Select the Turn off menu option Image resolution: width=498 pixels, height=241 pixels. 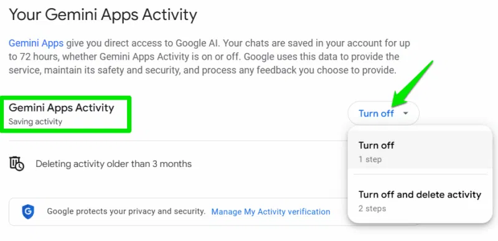(420, 151)
